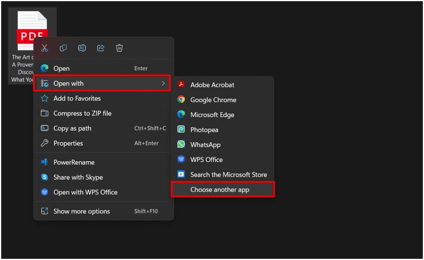Open the PDF with Photopea
This screenshot has width=424, height=260.
(204, 130)
